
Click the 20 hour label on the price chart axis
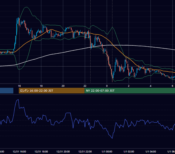click(x=63, y=86)
